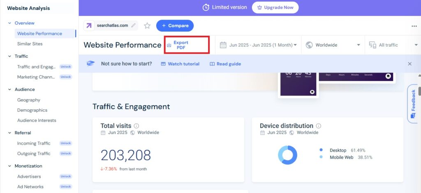The height and width of the screenshot is (193, 421).
Task: Open the Watch tutorial link
Action: (x=180, y=64)
